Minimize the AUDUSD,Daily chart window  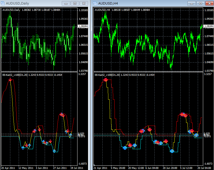[x=66, y=4]
